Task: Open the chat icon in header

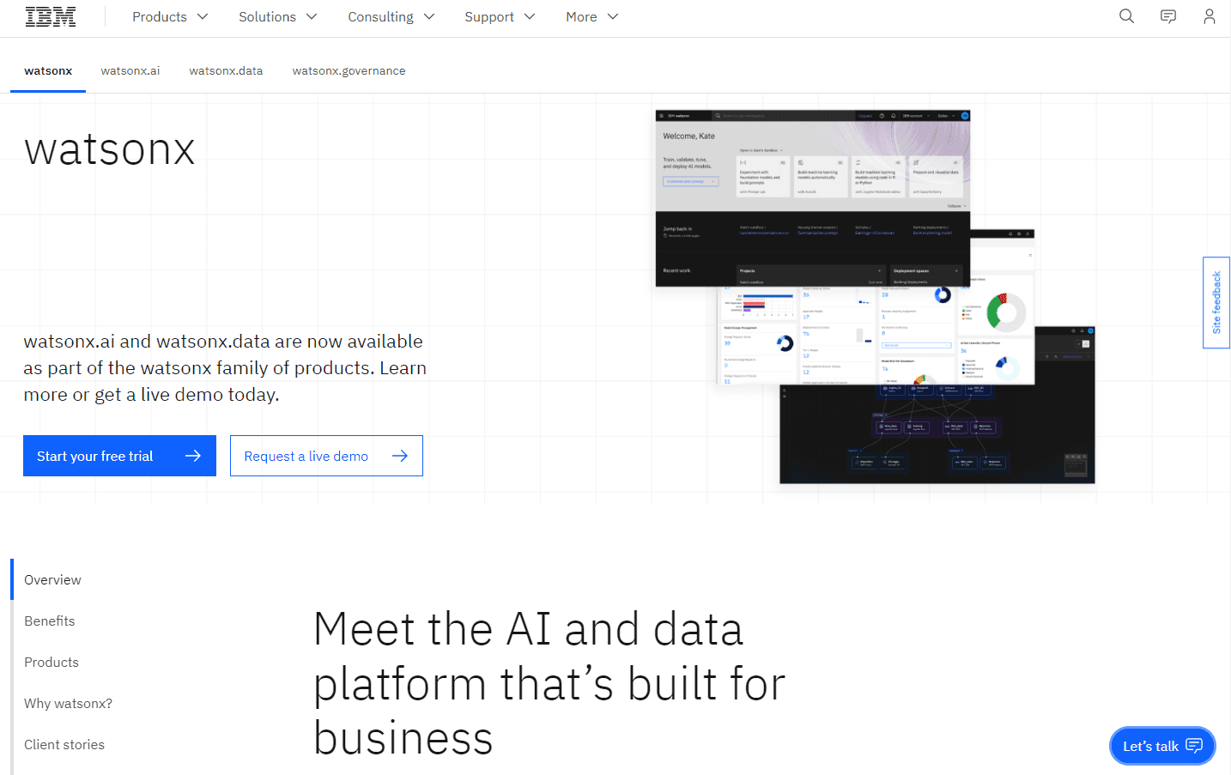Action: [1168, 16]
